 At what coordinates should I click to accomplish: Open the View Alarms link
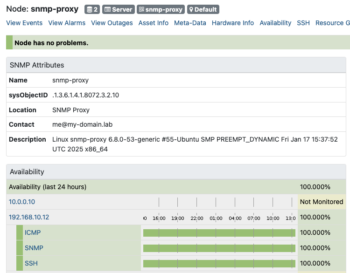pyautogui.click(x=67, y=23)
